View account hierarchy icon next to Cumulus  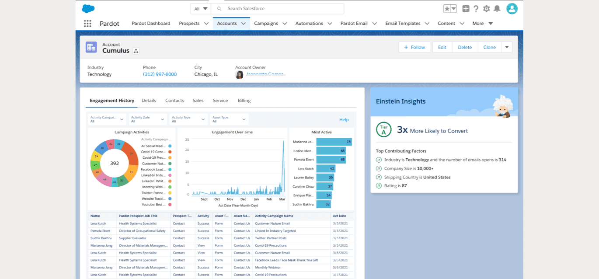pos(136,51)
